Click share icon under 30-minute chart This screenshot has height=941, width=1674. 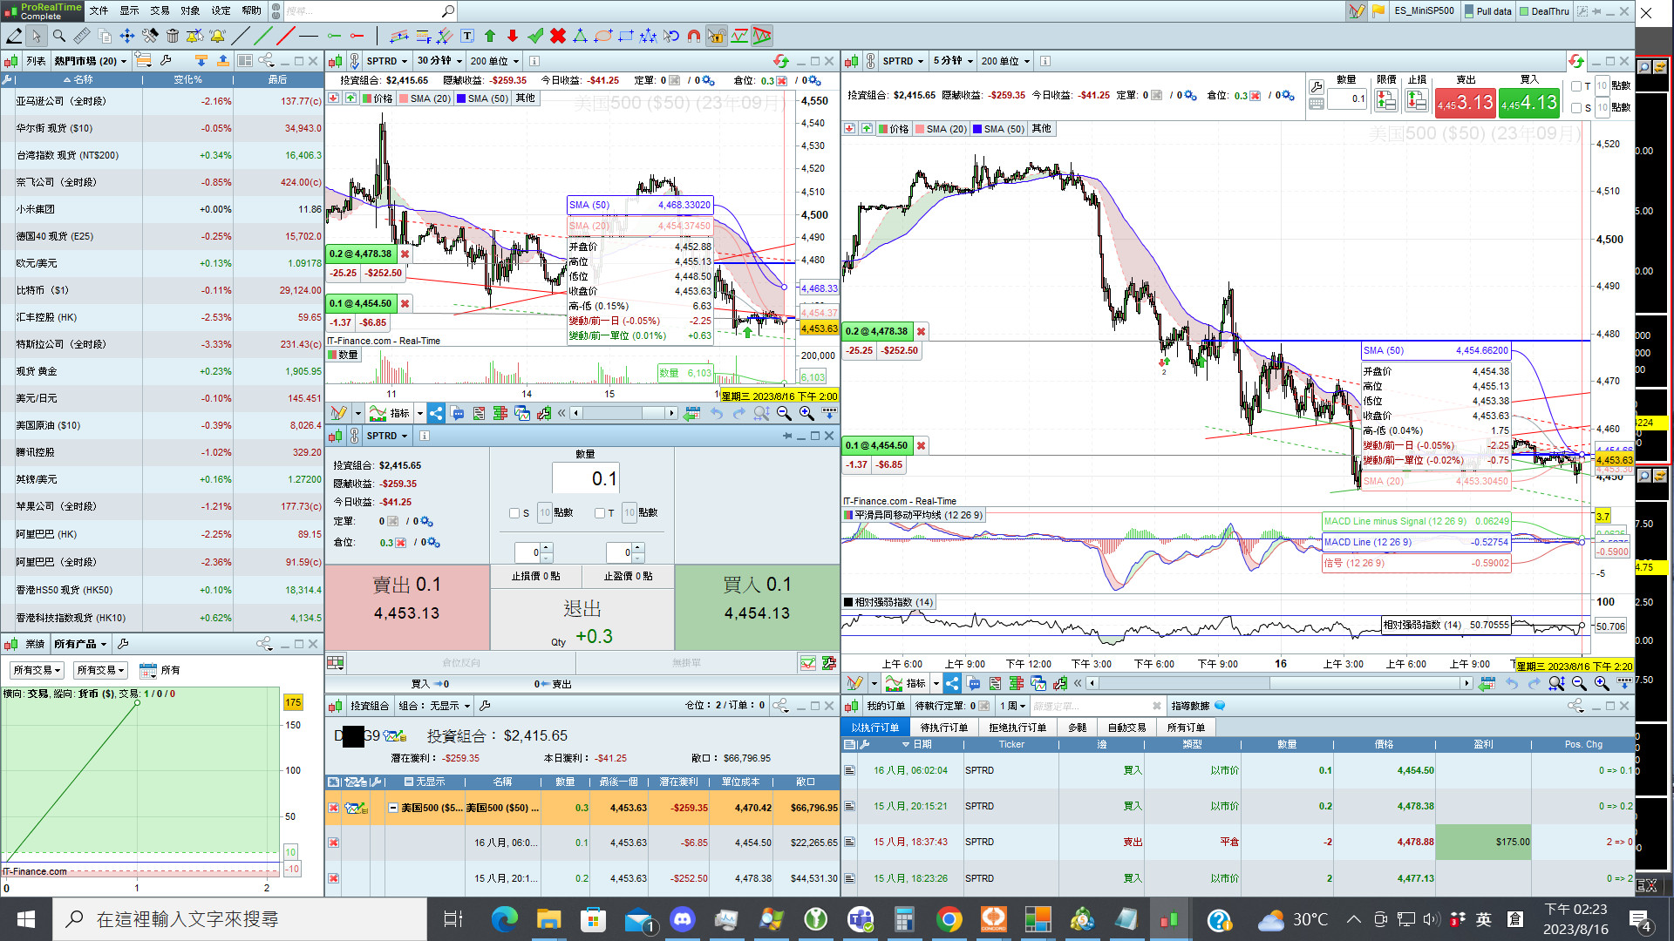pyautogui.click(x=436, y=413)
